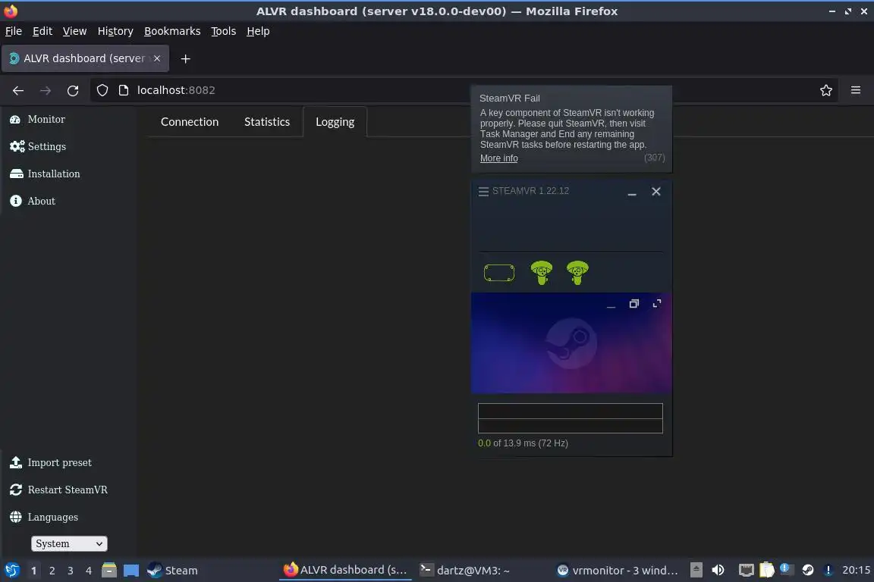Switch to workspace 3
Screen dimensions: 874x582
[x=71, y=571]
